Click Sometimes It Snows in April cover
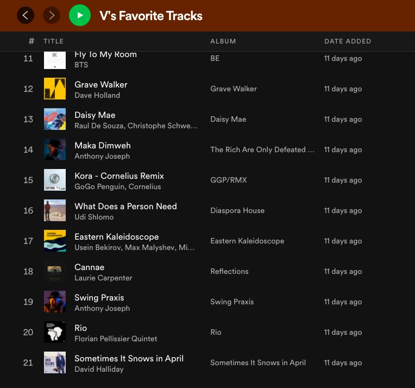Image resolution: width=415 pixels, height=388 pixels. click(55, 363)
